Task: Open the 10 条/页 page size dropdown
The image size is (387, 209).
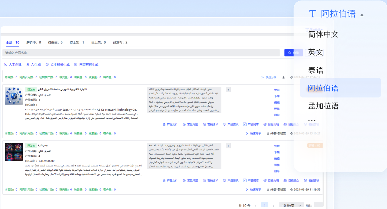Action: [291, 205]
